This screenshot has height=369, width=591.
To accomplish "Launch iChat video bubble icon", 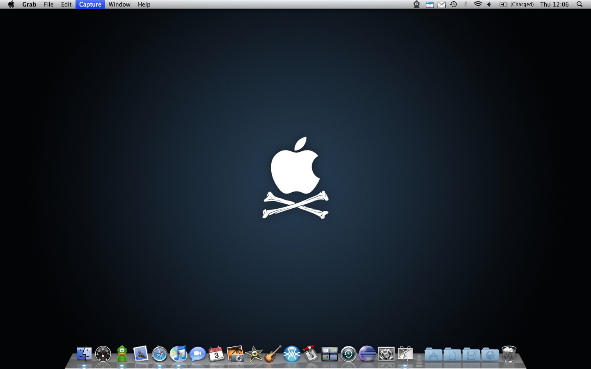I will pos(197,354).
